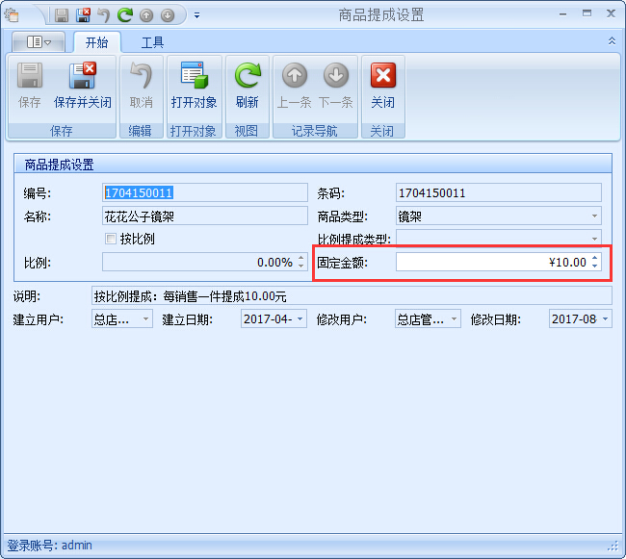Decrease the 比例 percentage spinner
The width and height of the screenshot is (626, 559).
301,266
